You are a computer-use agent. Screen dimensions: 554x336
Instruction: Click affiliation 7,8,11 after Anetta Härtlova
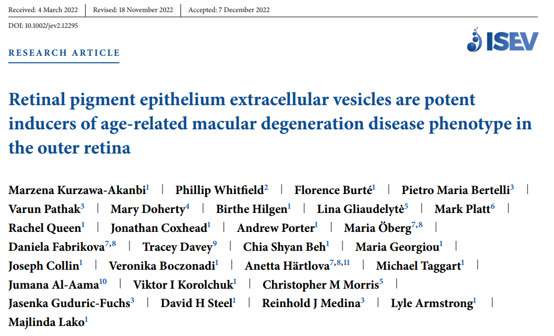(340, 263)
